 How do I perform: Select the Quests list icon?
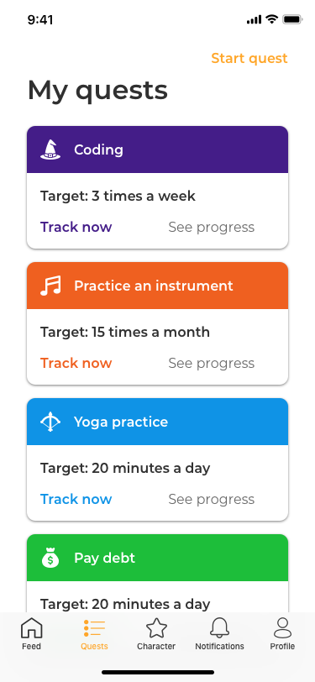[94, 628]
